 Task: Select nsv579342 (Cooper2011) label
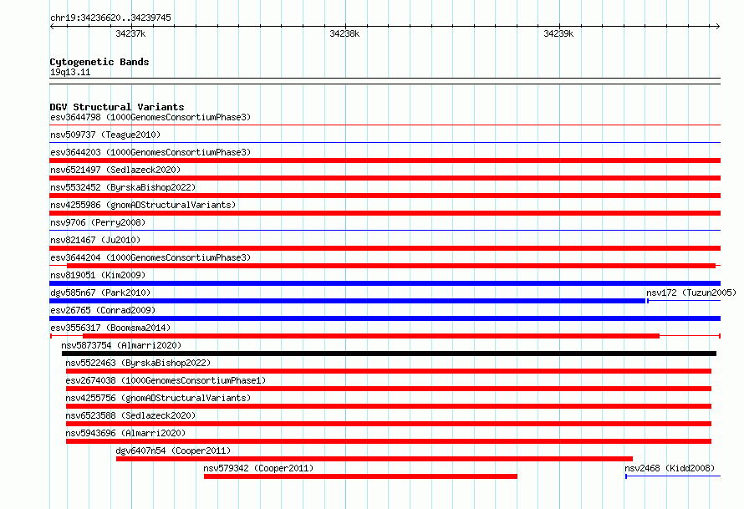(258, 468)
